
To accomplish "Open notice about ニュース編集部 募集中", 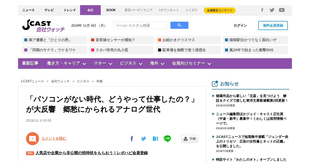I will (251, 118).
